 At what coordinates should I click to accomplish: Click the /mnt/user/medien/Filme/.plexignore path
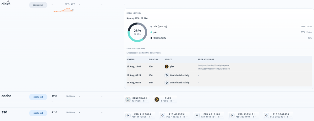click(213, 66)
